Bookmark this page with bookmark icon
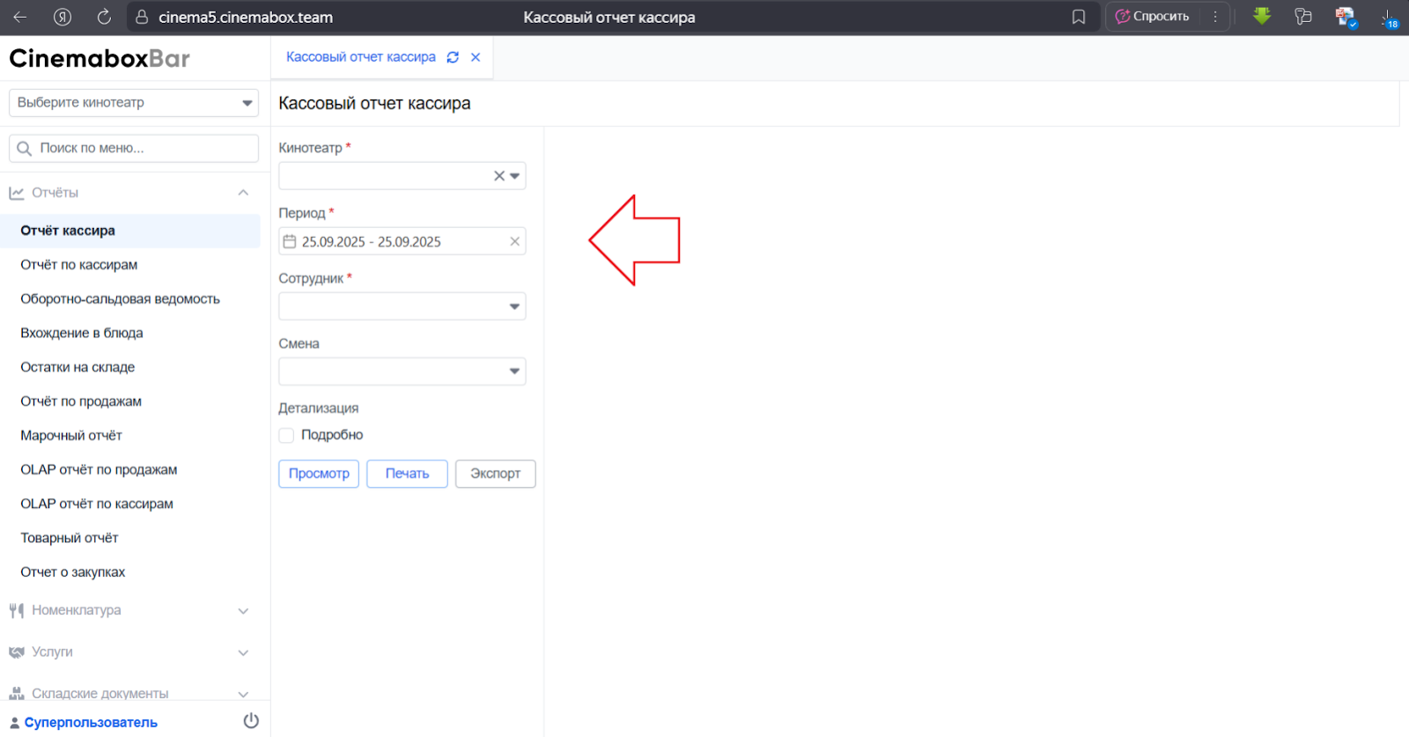The width and height of the screenshot is (1409, 737). (1078, 17)
